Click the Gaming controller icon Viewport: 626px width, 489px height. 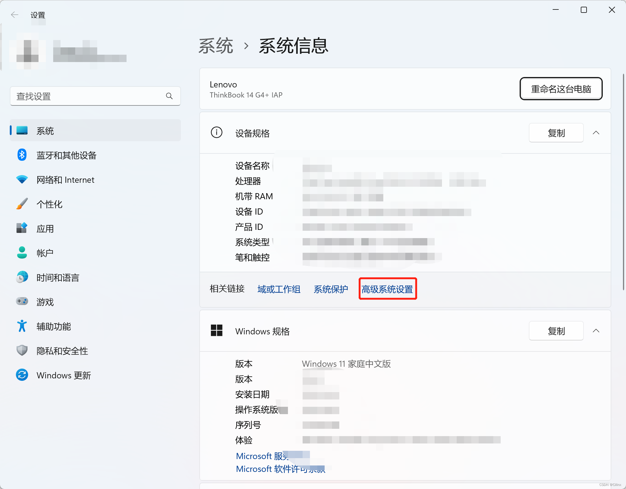pos(22,302)
